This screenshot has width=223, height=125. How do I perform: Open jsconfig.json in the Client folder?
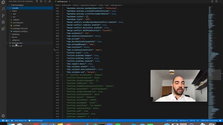point(18,23)
